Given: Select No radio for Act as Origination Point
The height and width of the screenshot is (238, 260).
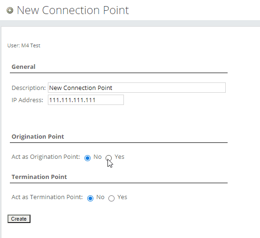Looking at the screenshot, I should click(87, 158).
